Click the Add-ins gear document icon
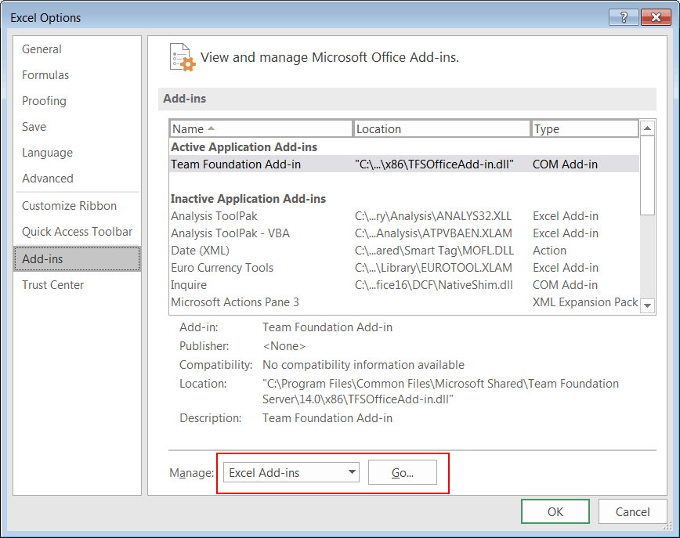 coord(182,57)
